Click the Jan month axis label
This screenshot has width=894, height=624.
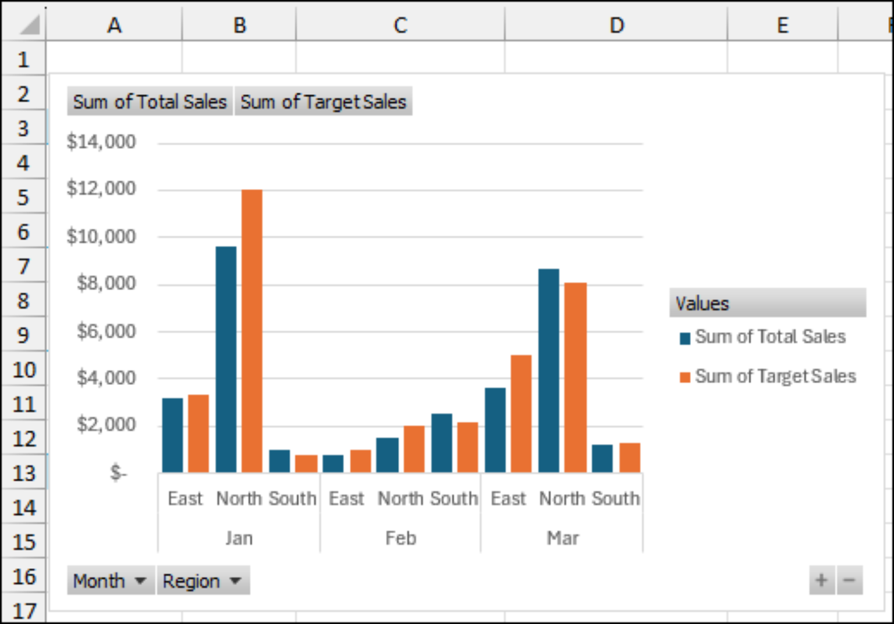[239, 538]
